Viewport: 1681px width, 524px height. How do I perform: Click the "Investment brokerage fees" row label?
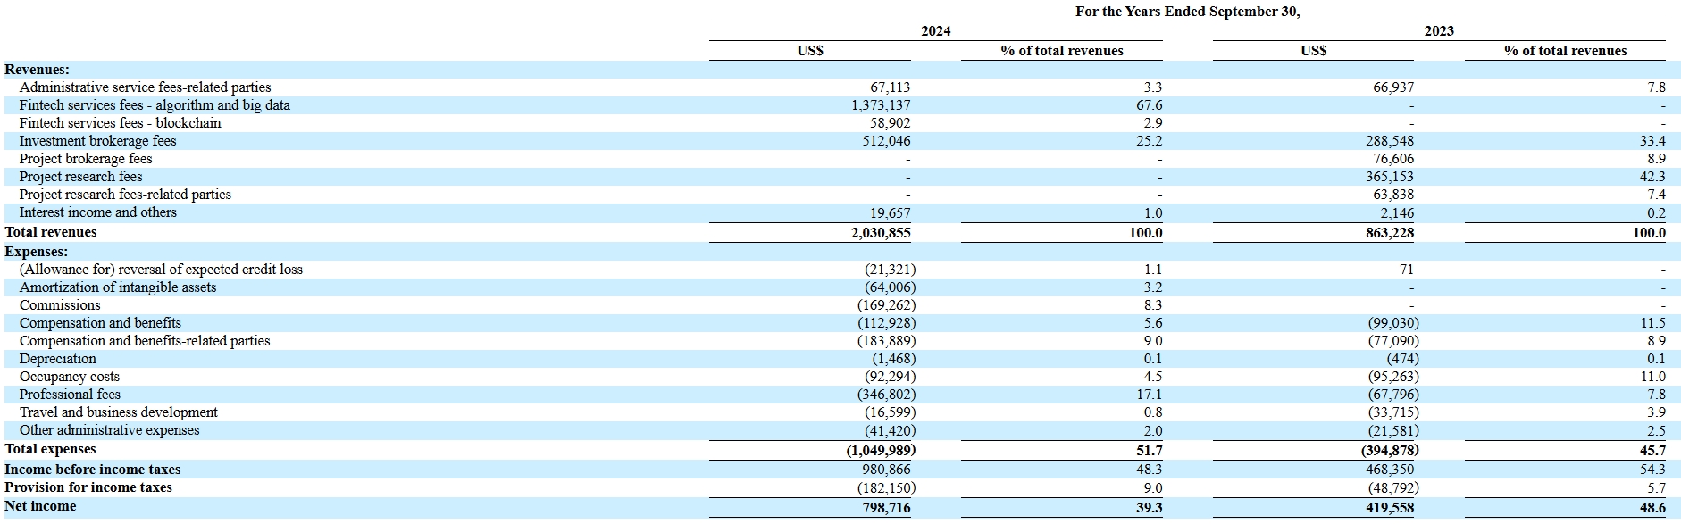[97, 141]
